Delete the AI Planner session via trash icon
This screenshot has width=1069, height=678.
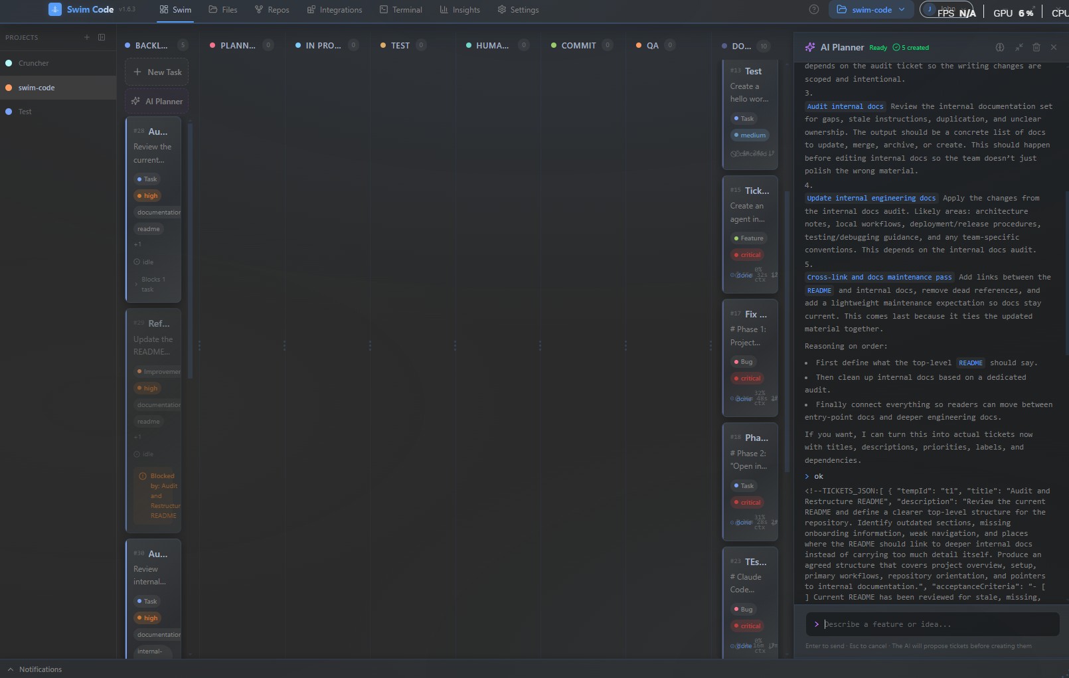click(x=1036, y=47)
